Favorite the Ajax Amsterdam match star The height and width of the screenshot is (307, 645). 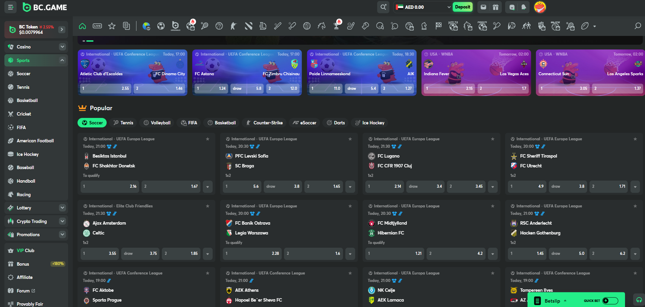tap(208, 206)
